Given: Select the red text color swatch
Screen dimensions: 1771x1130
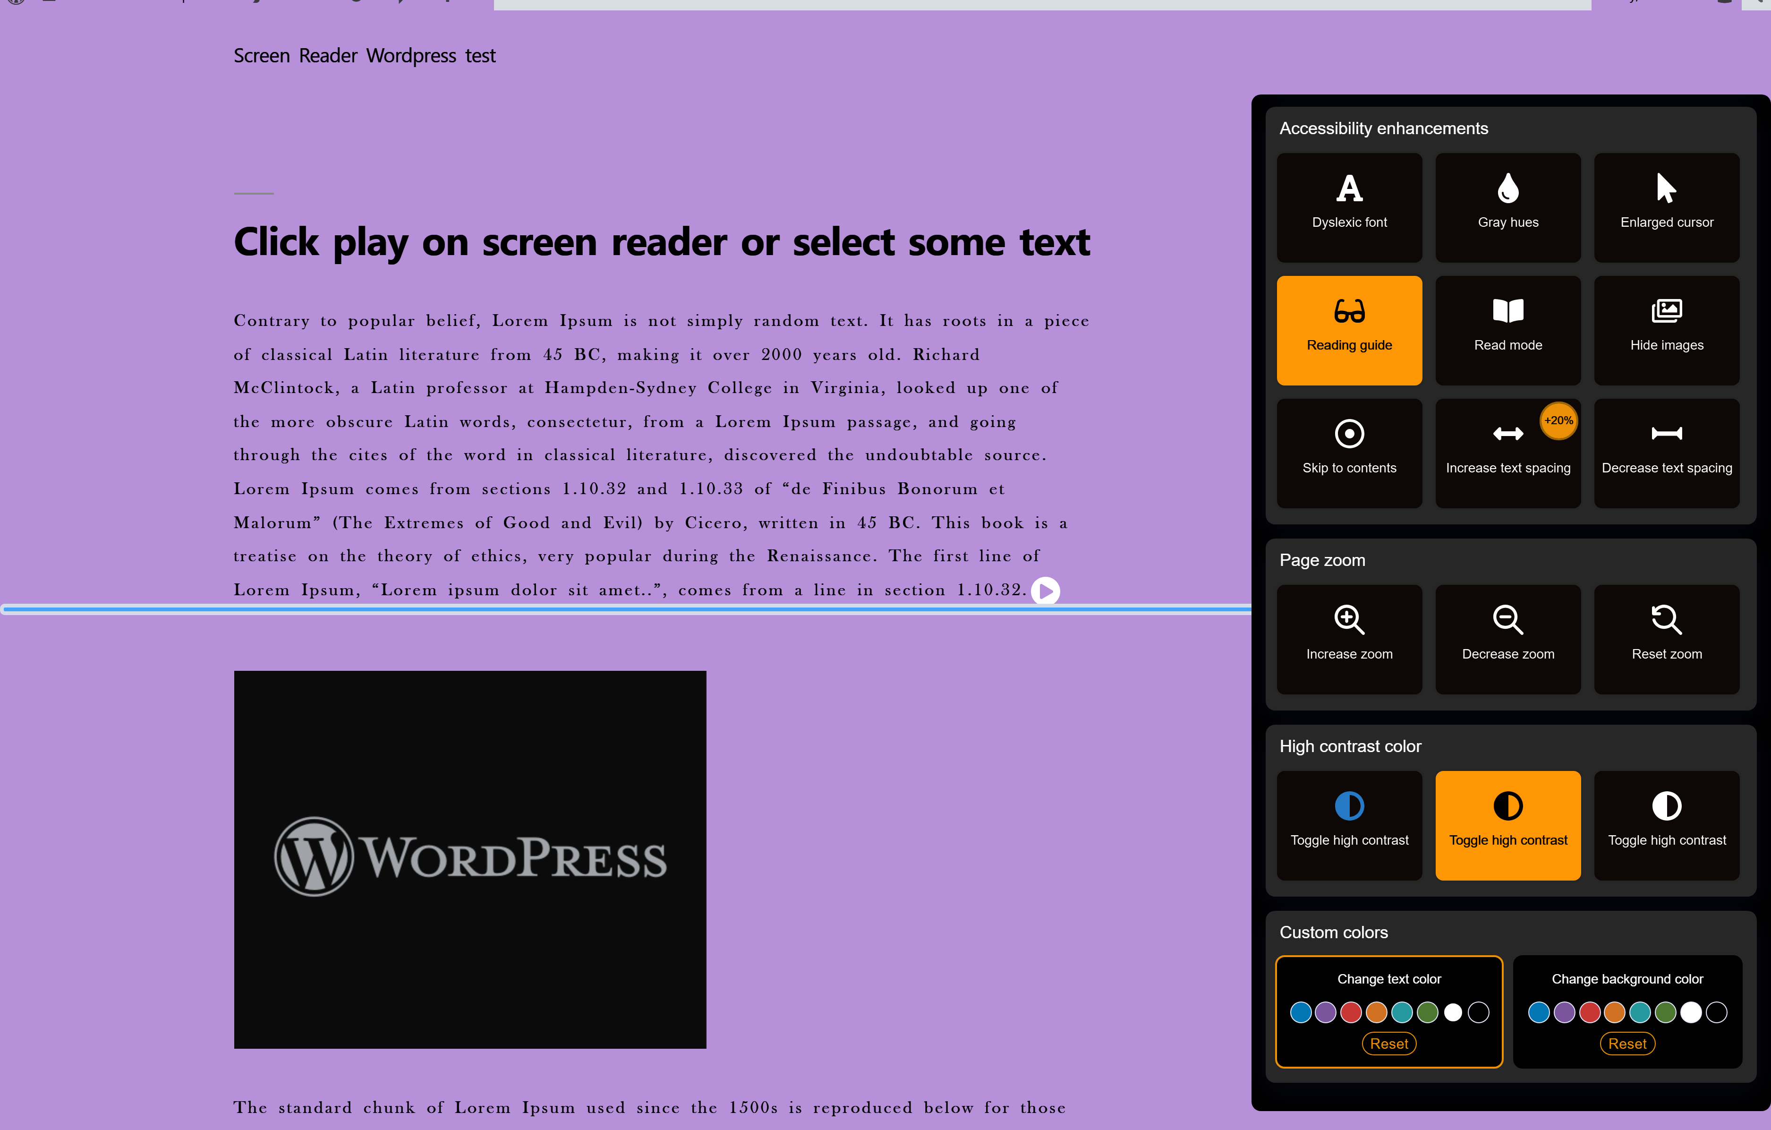Looking at the screenshot, I should (1350, 1011).
